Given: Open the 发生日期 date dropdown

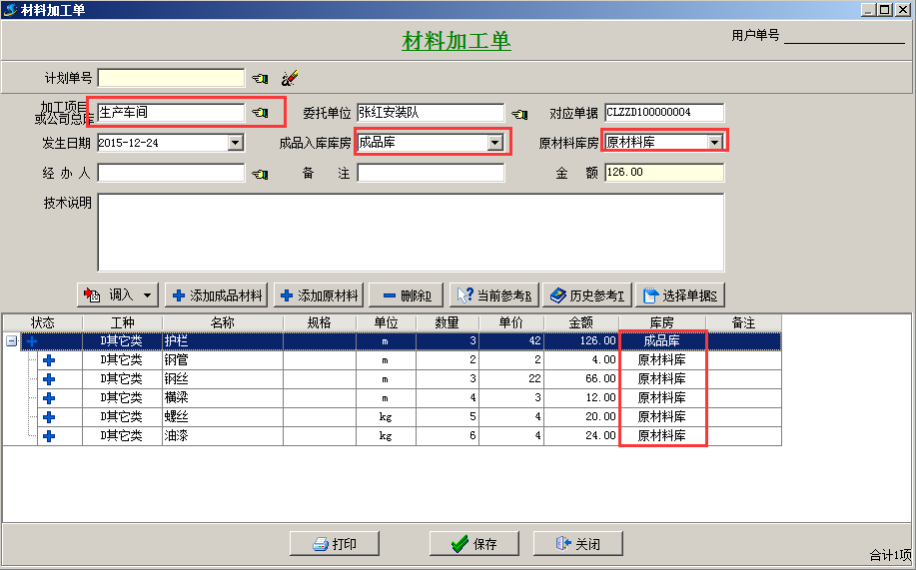Looking at the screenshot, I should [236, 143].
